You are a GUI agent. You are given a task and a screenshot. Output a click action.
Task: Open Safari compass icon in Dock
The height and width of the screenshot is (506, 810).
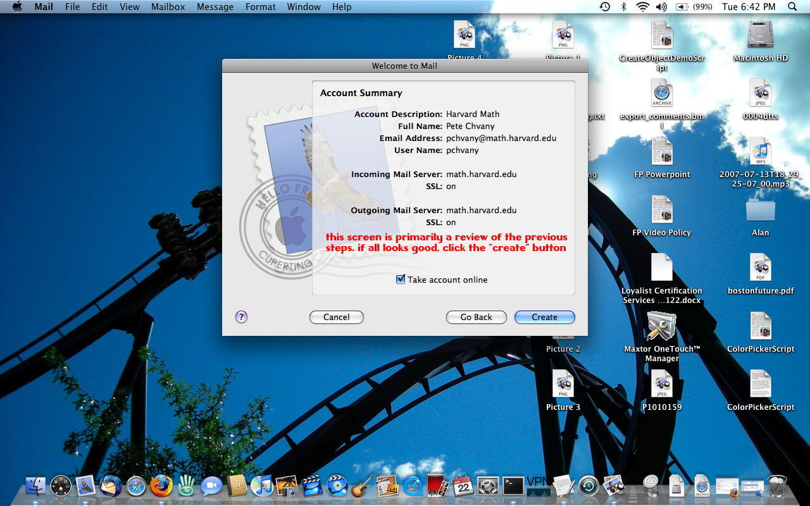136,486
